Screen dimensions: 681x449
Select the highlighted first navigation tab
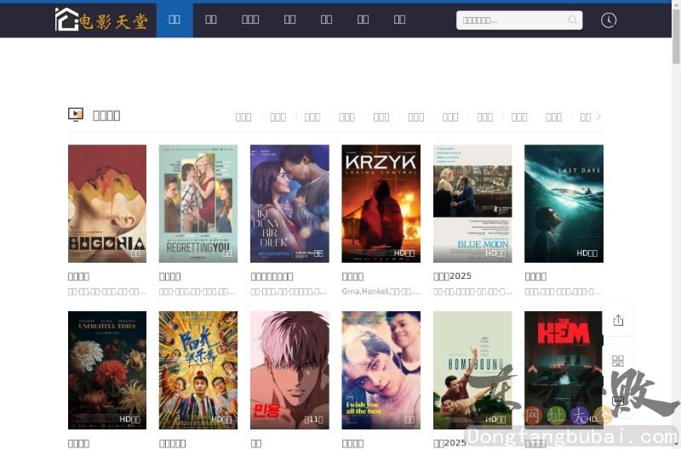point(175,20)
